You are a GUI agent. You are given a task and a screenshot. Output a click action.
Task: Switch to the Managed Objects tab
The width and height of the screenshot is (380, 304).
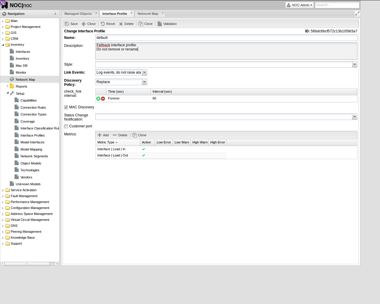(78, 14)
